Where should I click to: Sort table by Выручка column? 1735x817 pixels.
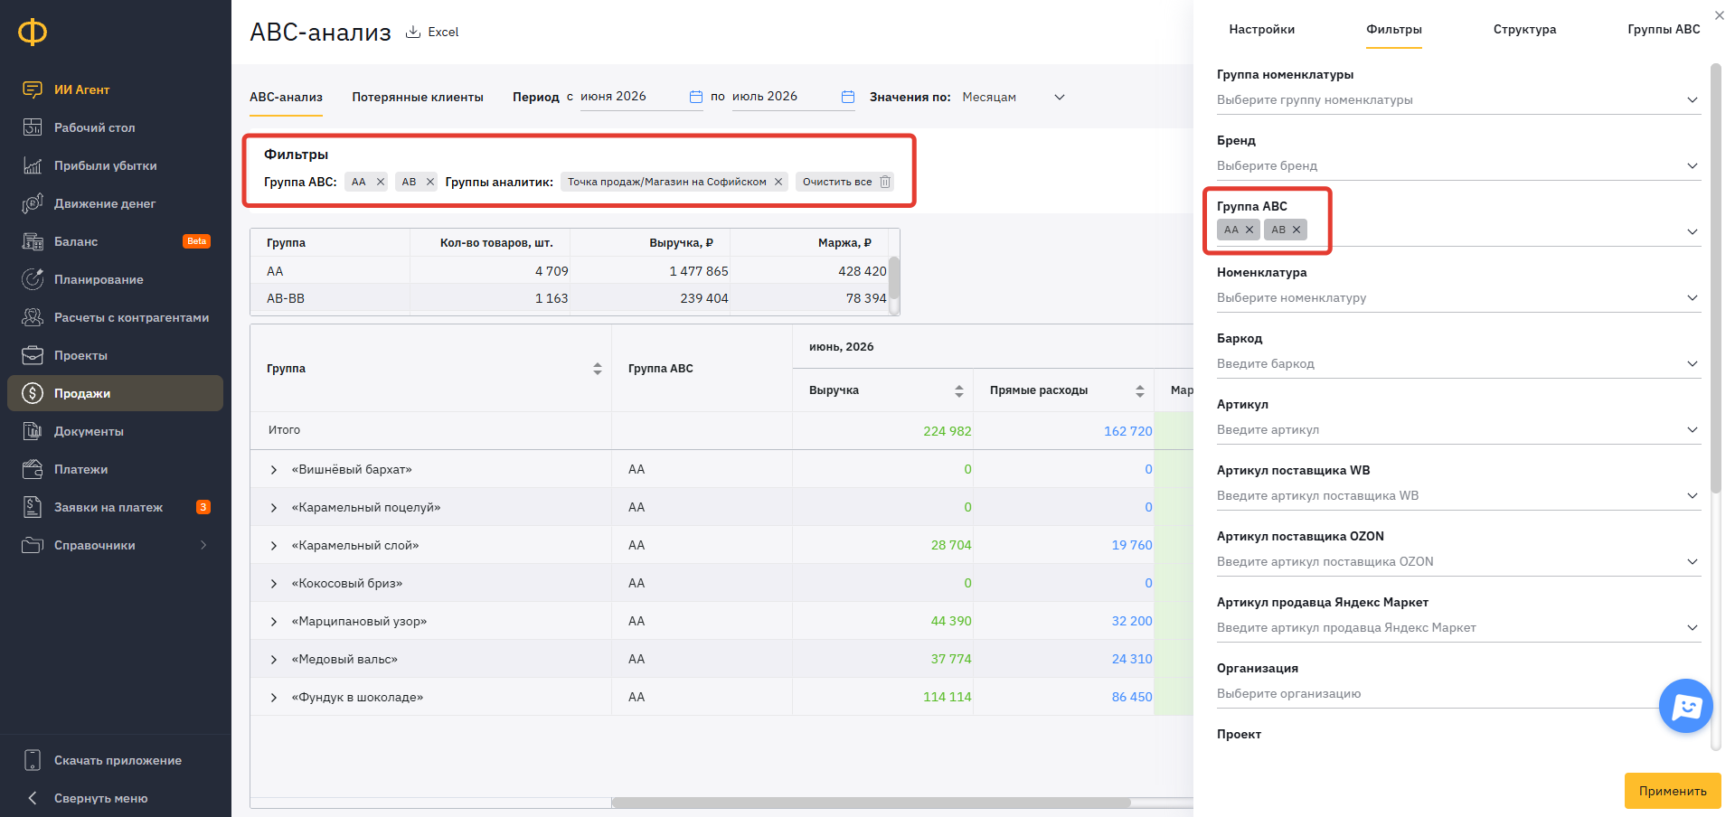coord(959,390)
